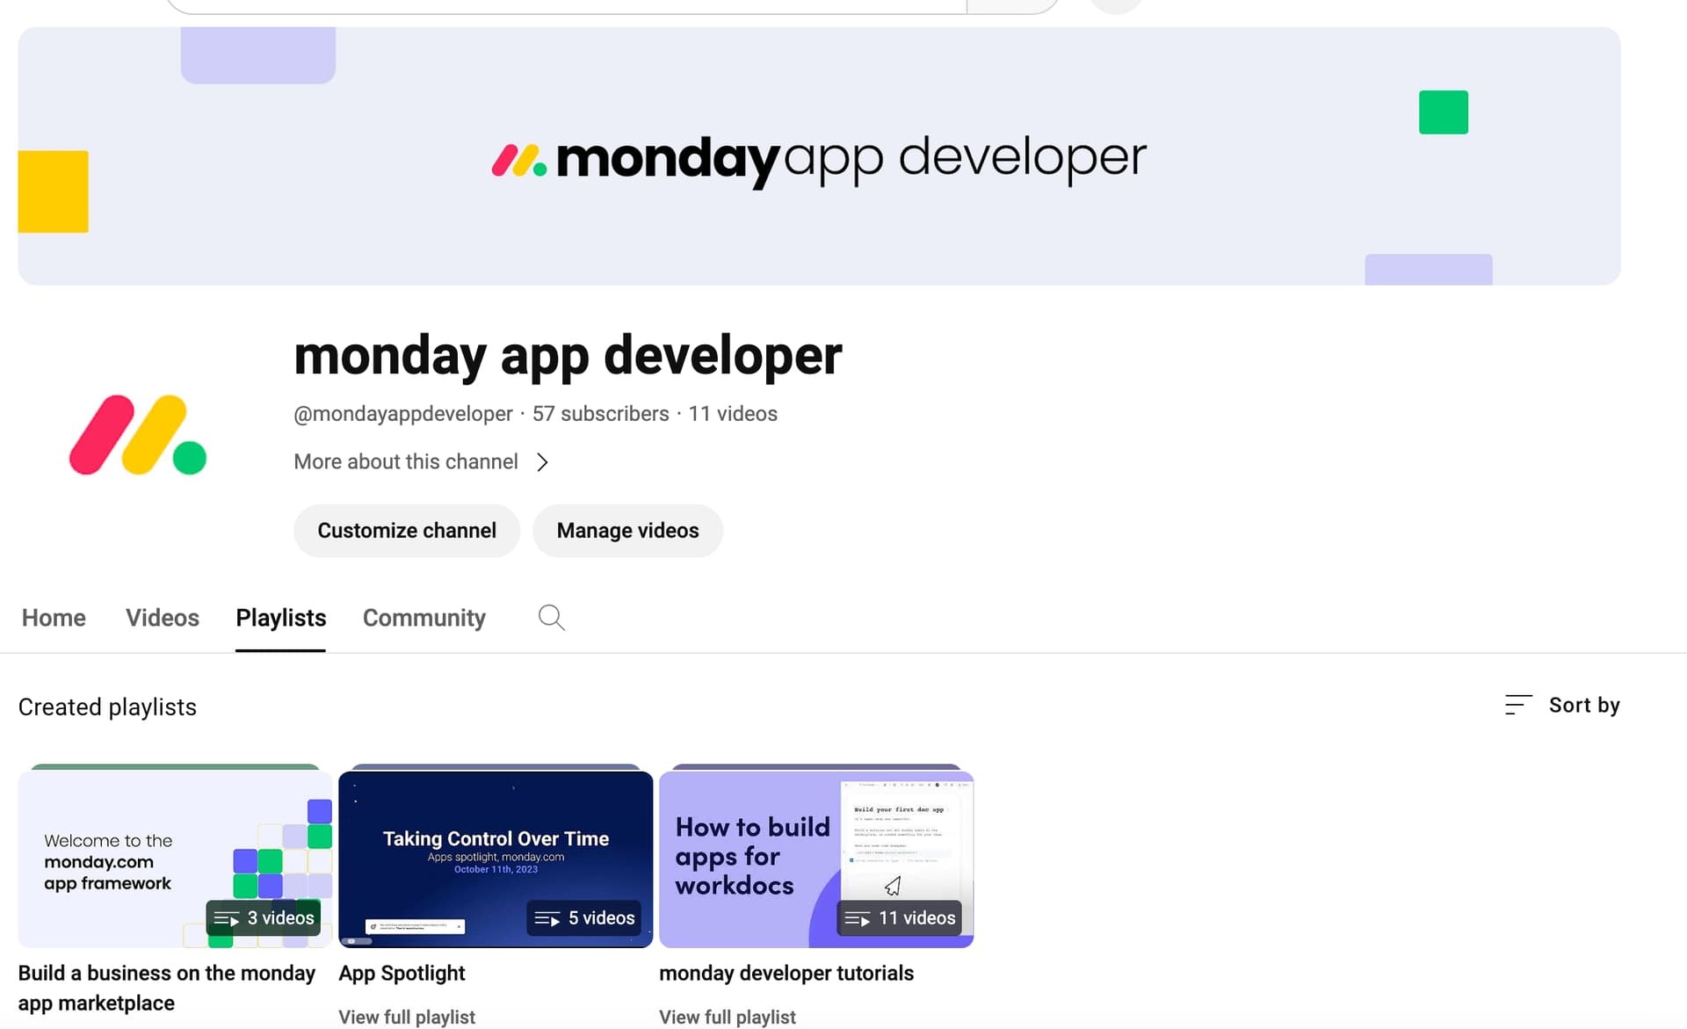Viewport: 1687px width, 1029px height.
Task: Open the App Spotlight playlist title
Action: tap(402, 973)
